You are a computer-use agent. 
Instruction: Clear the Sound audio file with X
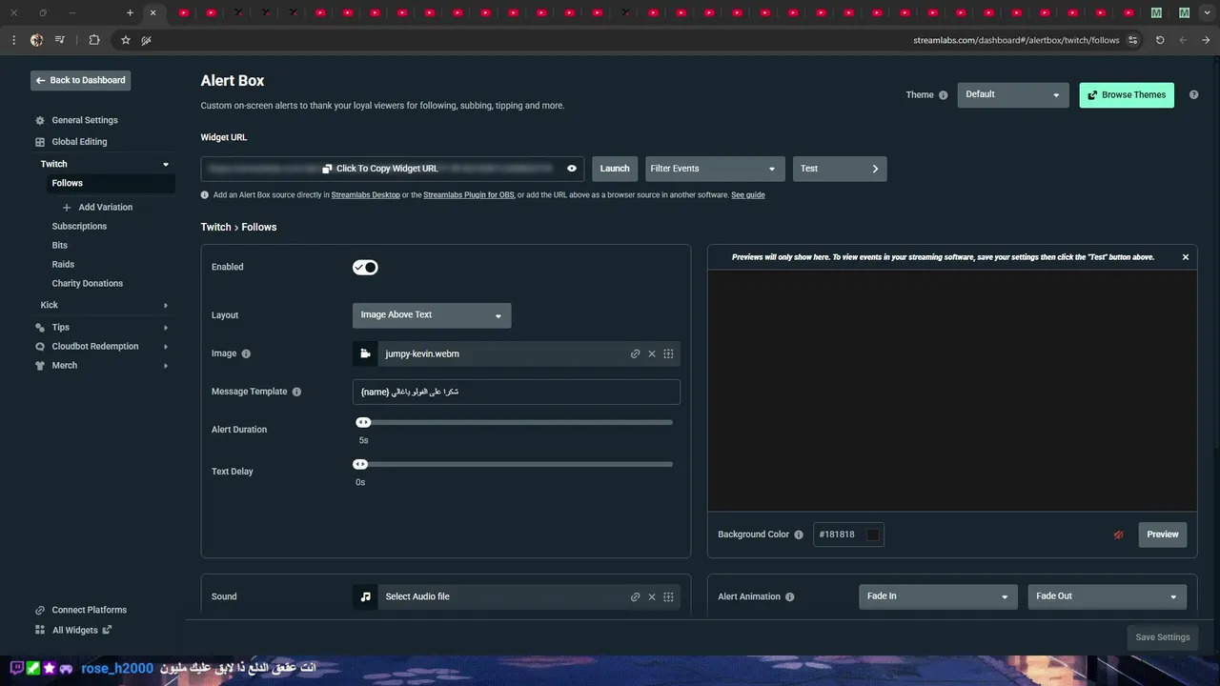point(652,596)
